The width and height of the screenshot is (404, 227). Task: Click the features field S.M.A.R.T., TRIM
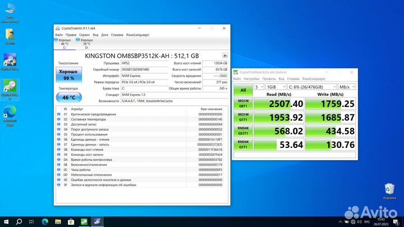[175, 101]
